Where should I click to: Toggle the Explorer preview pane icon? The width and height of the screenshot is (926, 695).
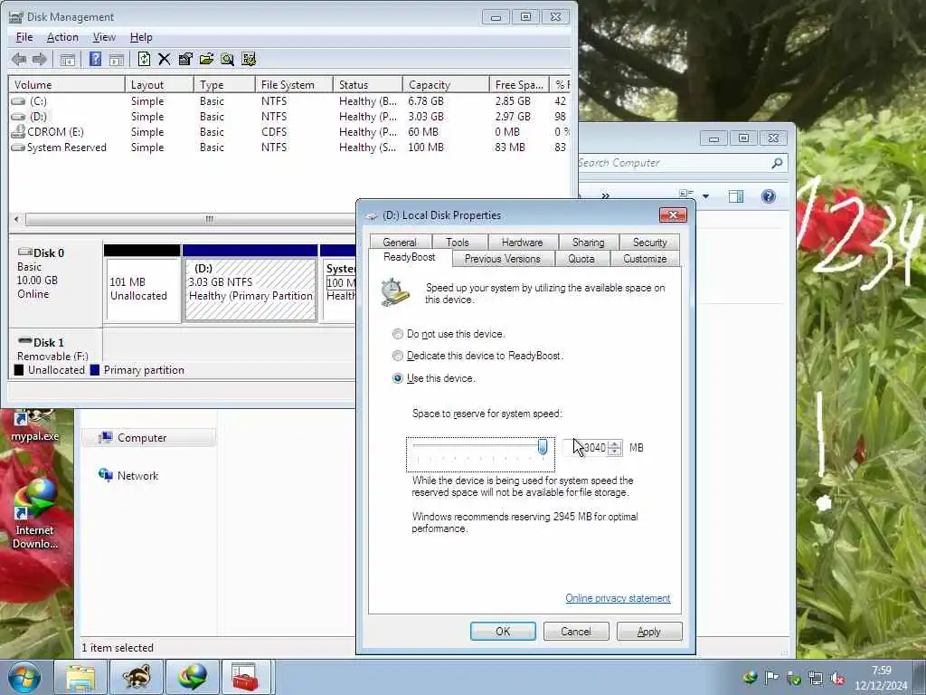click(x=736, y=196)
